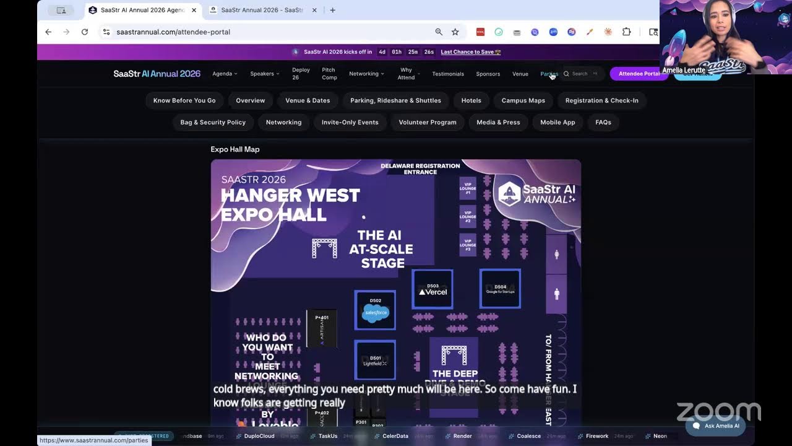This screenshot has height=446, width=792.
Task: Close the 'SaaStr AI Annual 2026 Agenda' tab
Action: [x=194, y=10]
